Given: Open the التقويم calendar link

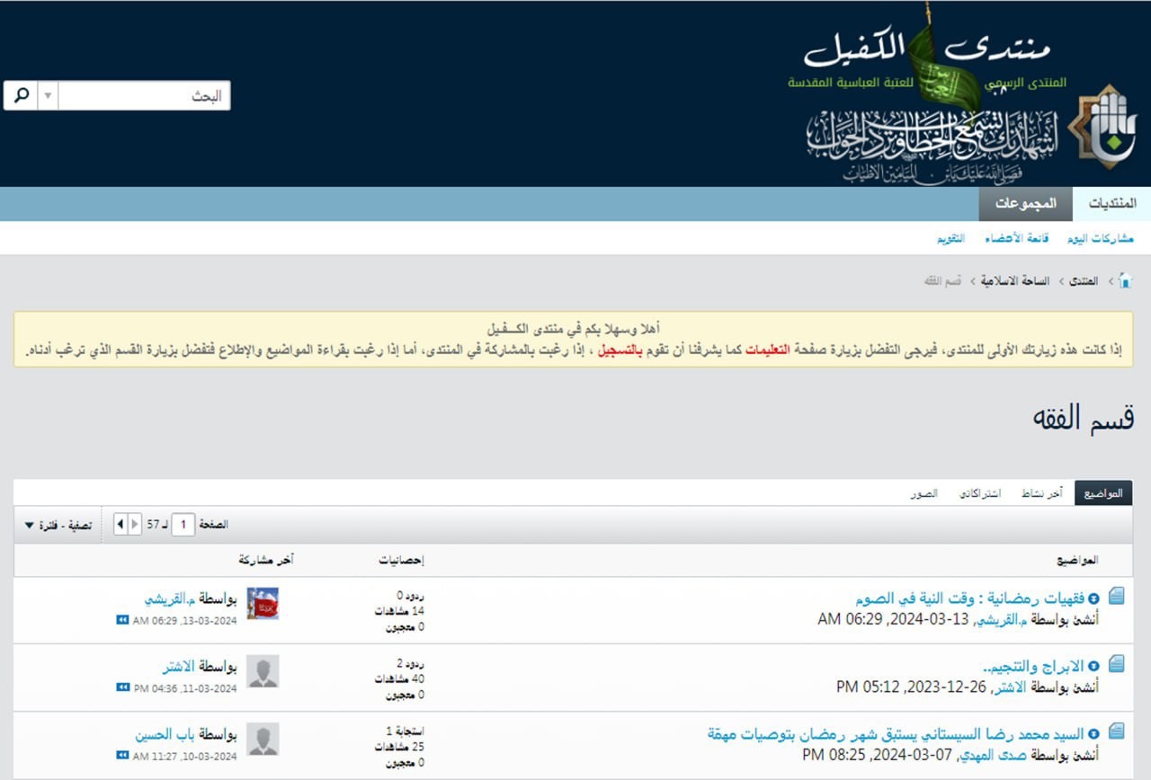Looking at the screenshot, I should [951, 238].
